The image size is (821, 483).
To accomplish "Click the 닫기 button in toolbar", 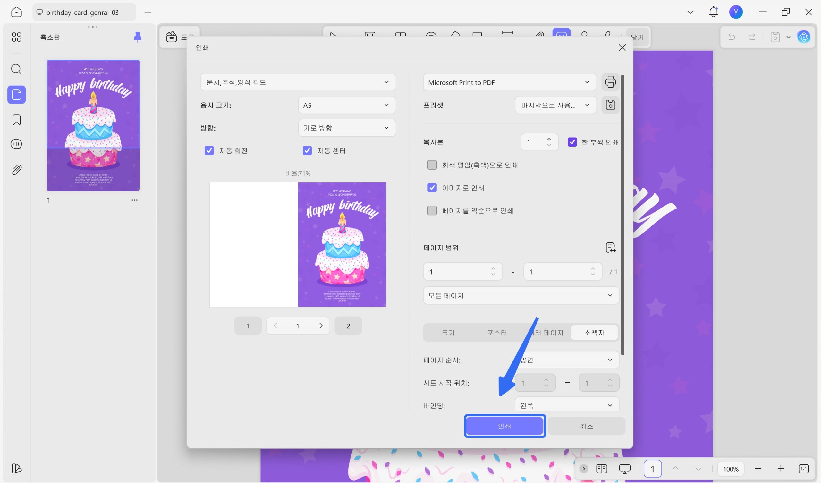I will [637, 37].
